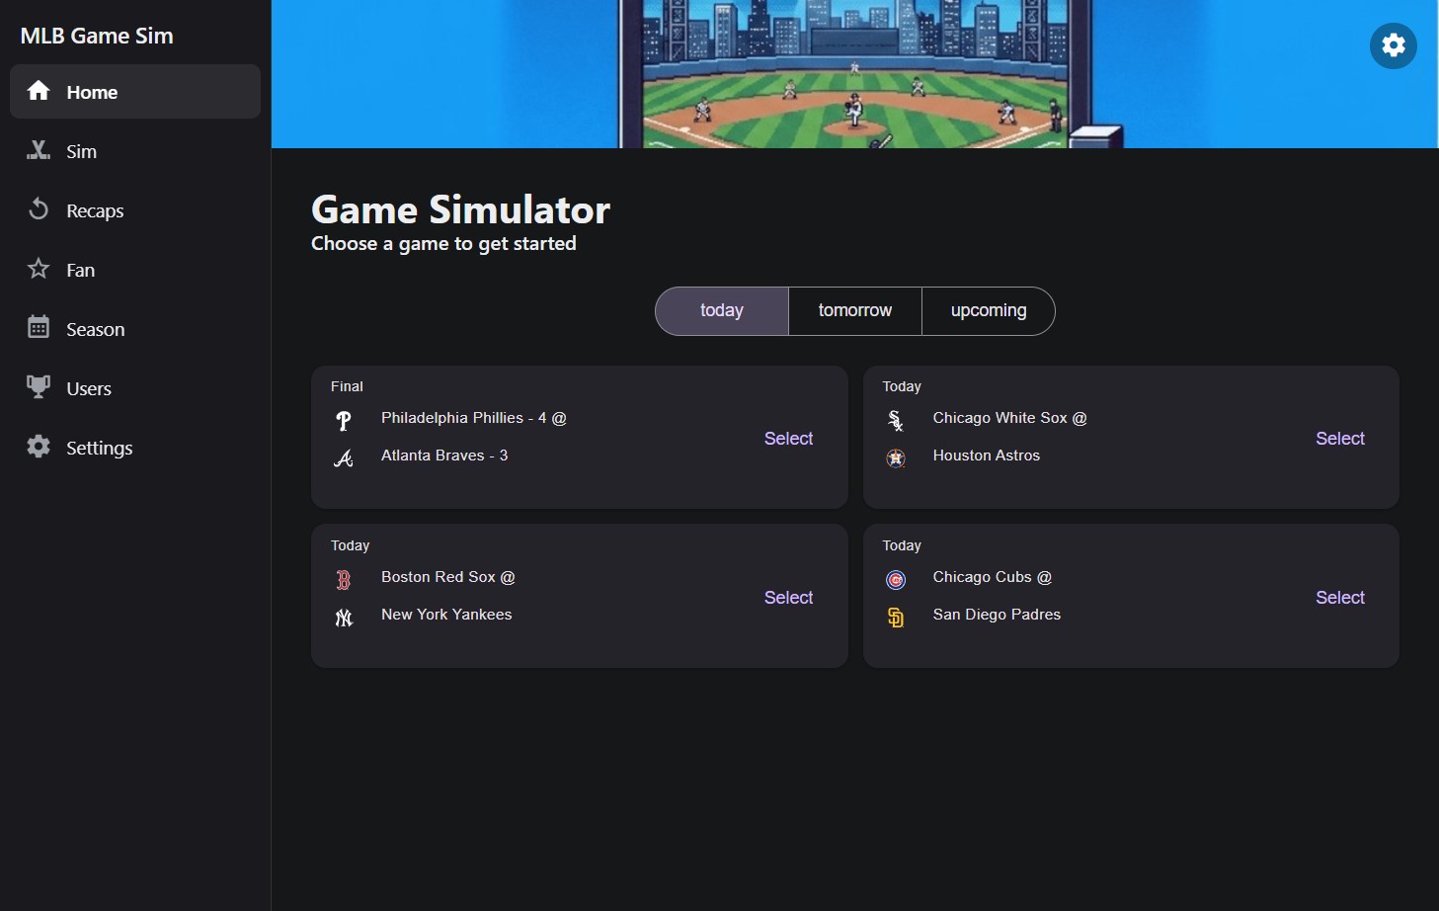Image resolution: width=1439 pixels, height=911 pixels.
Task: Click the Chicago White Sox @ text
Action: click(x=1009, y=418)
